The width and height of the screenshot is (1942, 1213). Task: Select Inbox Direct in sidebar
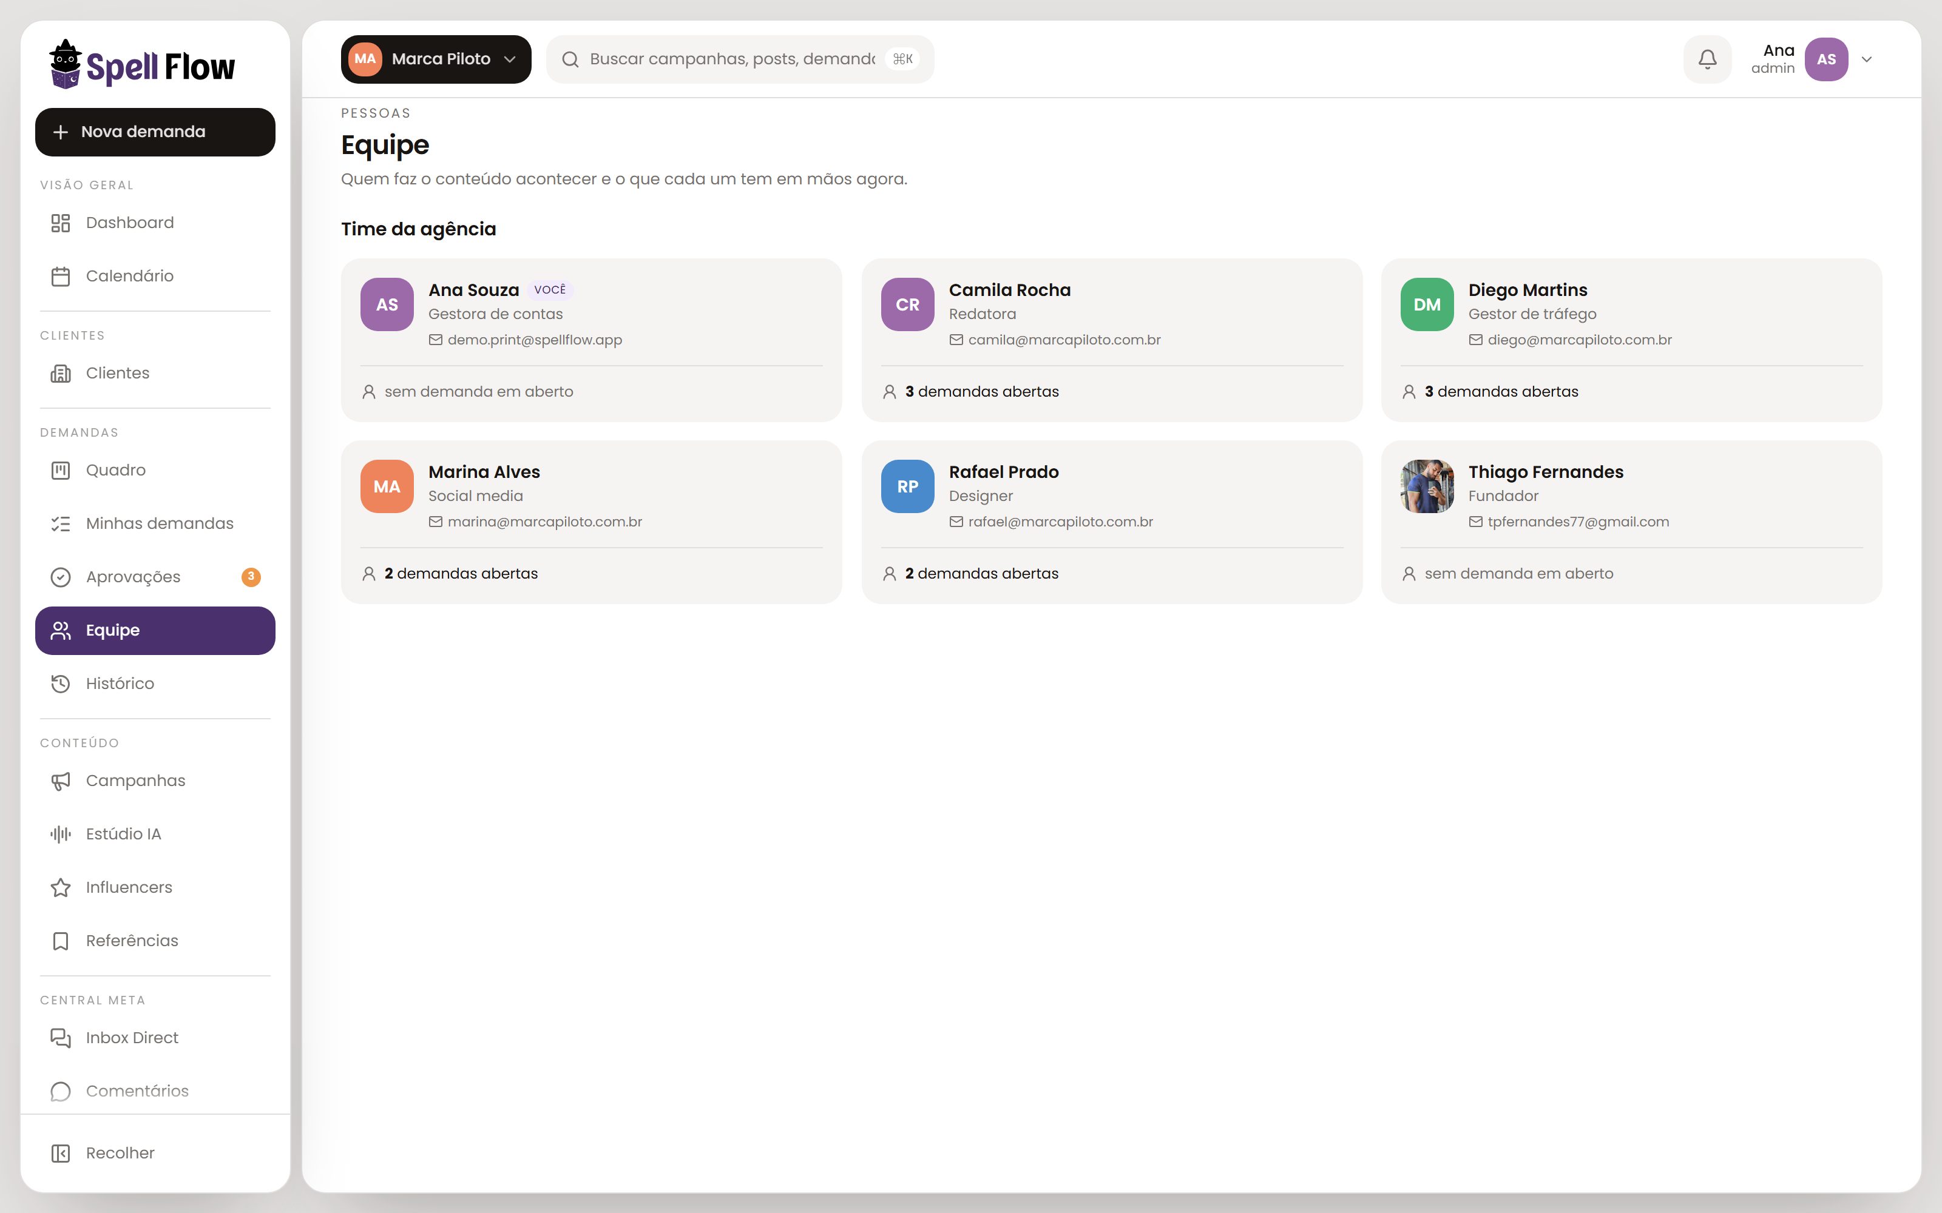point(155,1038)
